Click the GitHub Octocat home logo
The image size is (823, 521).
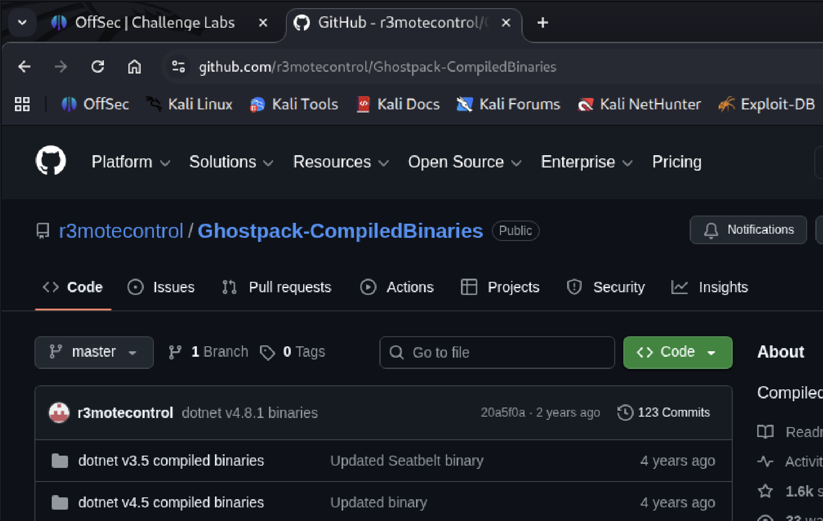click(x=51, y=160)
